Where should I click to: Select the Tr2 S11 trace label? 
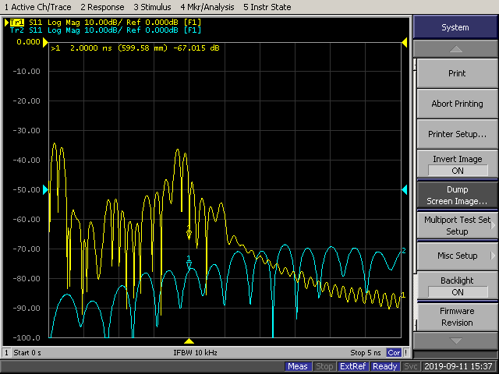(x=105, y=30)
